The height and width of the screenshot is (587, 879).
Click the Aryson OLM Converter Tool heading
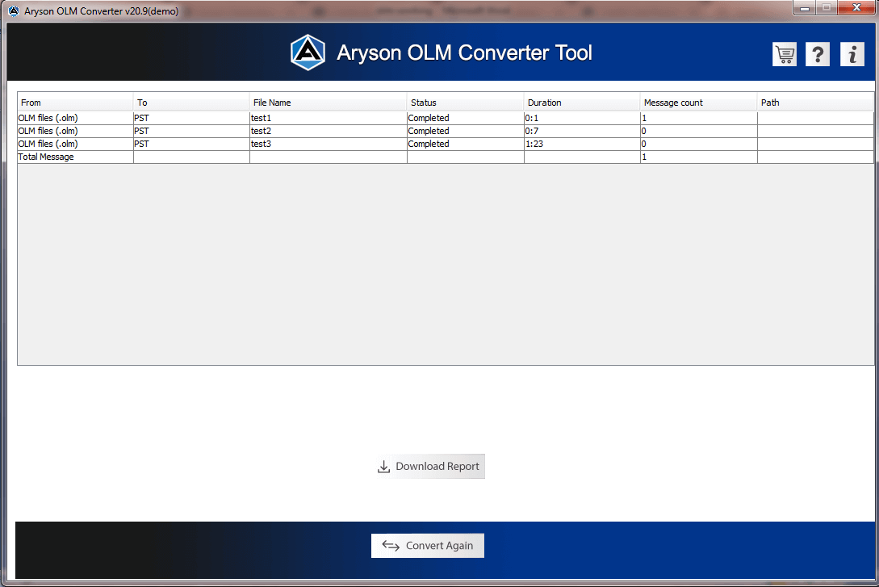pos(464,52)
